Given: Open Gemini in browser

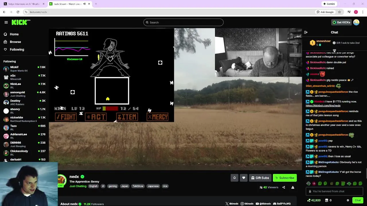Looking at the screenshot, I should click(x=329, y=4).
